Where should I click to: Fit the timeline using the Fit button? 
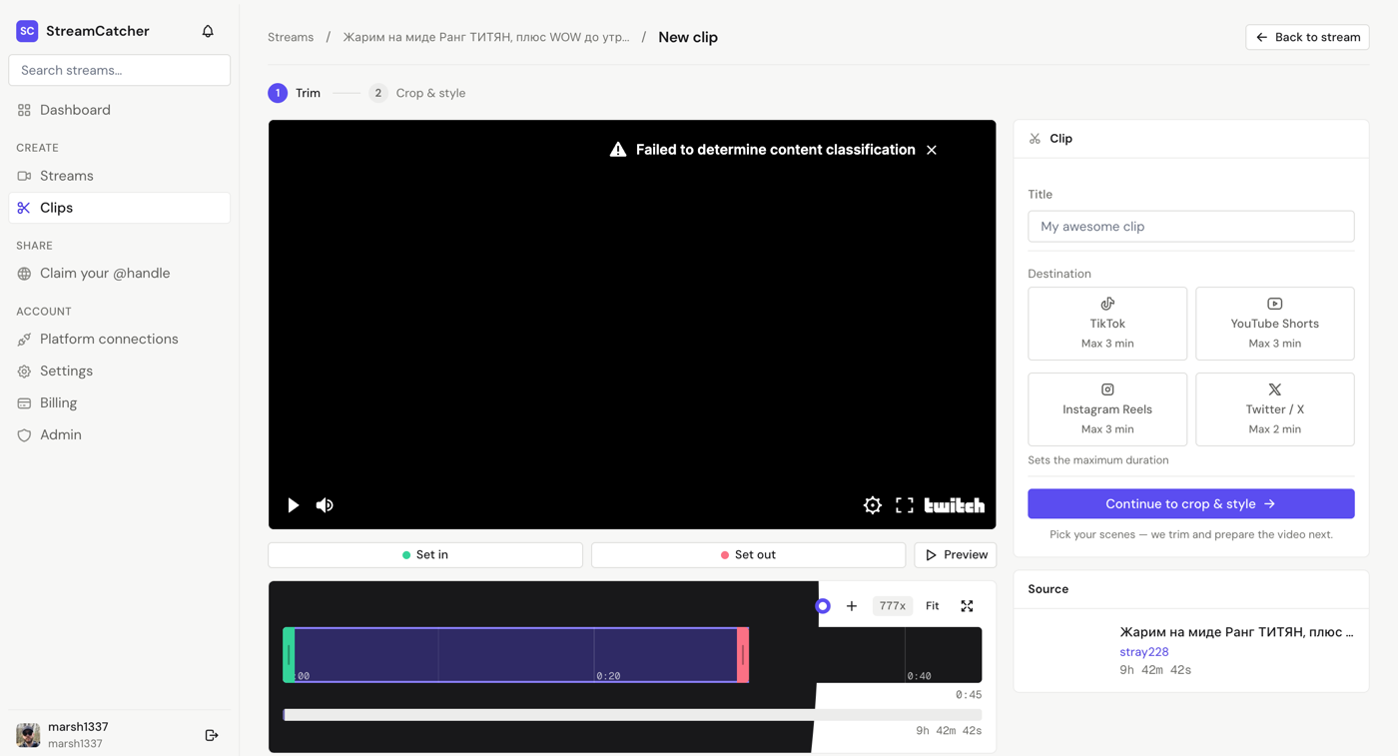(933, 606)
